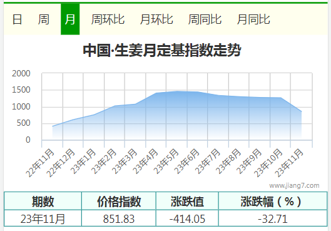
Task: Click the 期数 column header
Action: [x=43, y=202]
